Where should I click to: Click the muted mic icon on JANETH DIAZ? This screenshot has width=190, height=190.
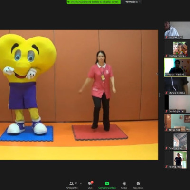tap(166, 38)
